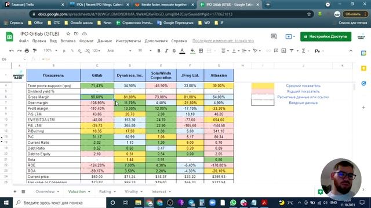Screen dimensions: 371x208
Task: Open a new browser tab
Action: [x=268, y=5]
